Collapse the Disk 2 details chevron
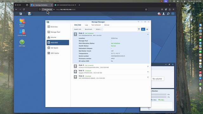 pyautogui.click(x=148, y=35)
